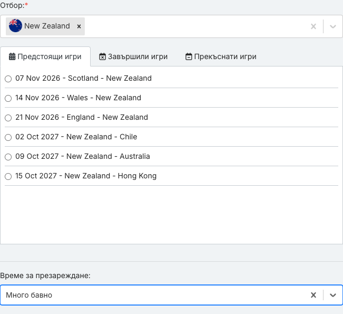Click the text 21 Nov 2026 - England - New Zealand
The image size is (343, 314).
tap(82, 117)
